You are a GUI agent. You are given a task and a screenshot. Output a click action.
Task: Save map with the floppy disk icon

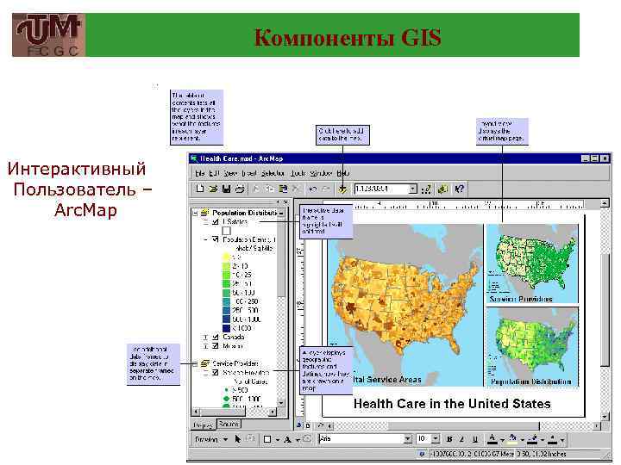[x=226, y=189]
